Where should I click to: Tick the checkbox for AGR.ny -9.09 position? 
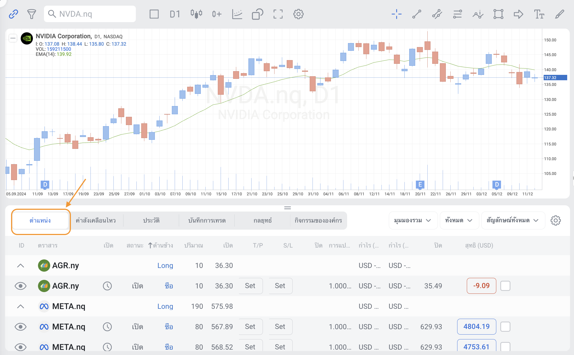click(x=505, y=286)
